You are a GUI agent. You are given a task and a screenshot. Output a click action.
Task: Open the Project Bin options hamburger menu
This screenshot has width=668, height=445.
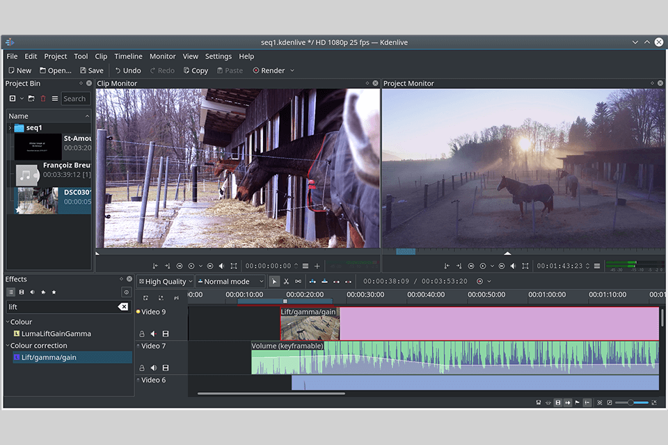pos(55,98)
